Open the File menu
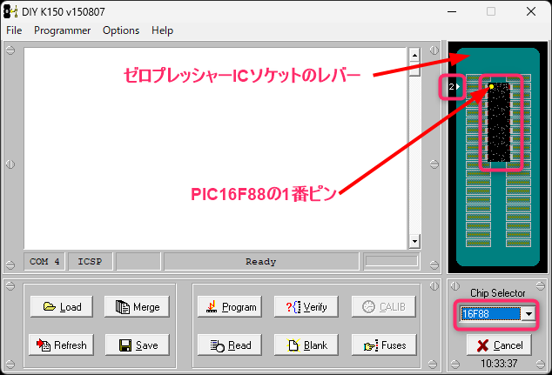 coord(14,30)
